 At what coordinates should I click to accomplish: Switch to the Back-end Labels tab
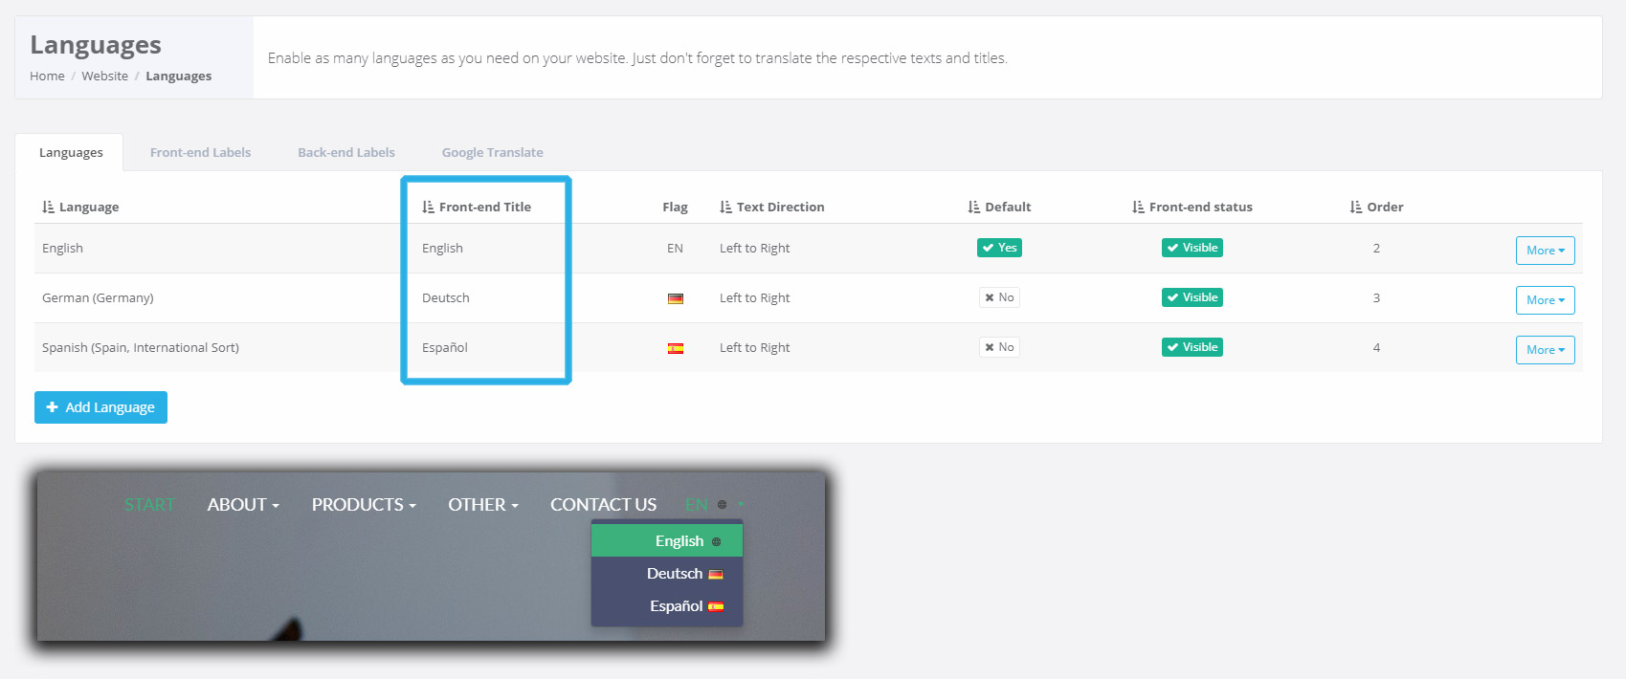point(346,153)
